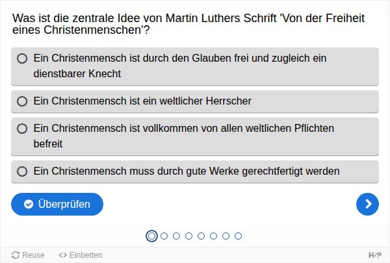Viewport: 390px width, 263px height.
Task: Jump to question four progress dot
Action: (x=188, y=236)
